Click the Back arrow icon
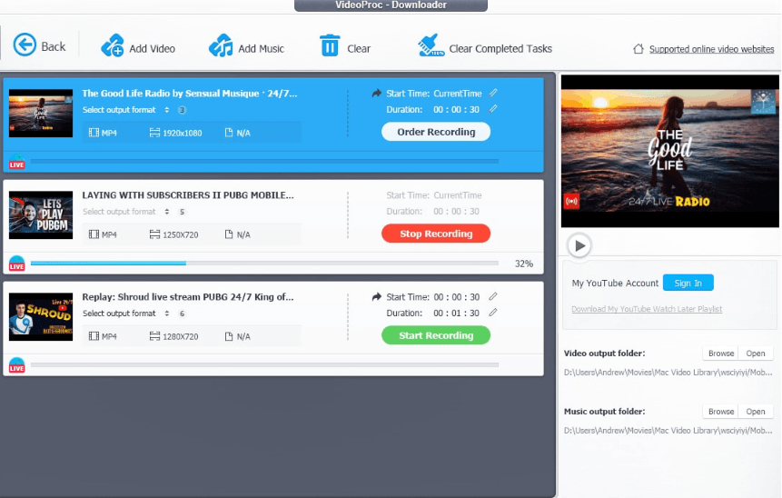 click(25, 45)
